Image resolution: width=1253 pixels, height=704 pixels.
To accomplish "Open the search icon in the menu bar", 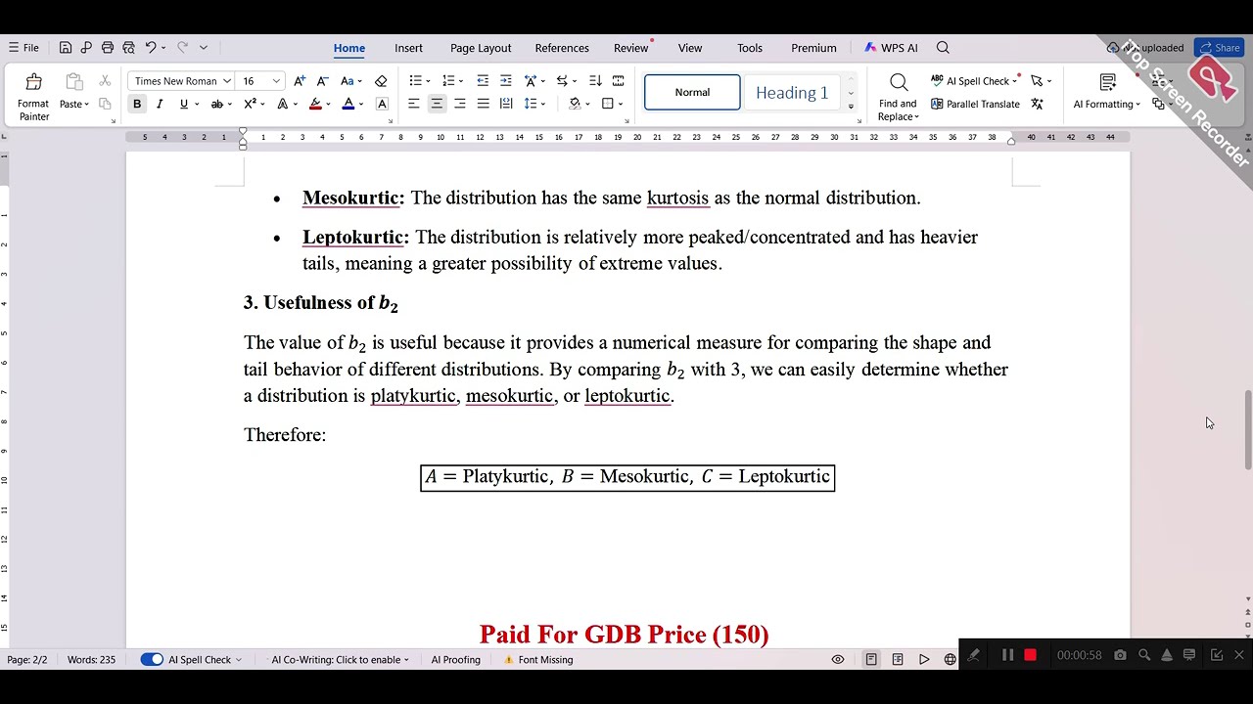I will 943,47.
